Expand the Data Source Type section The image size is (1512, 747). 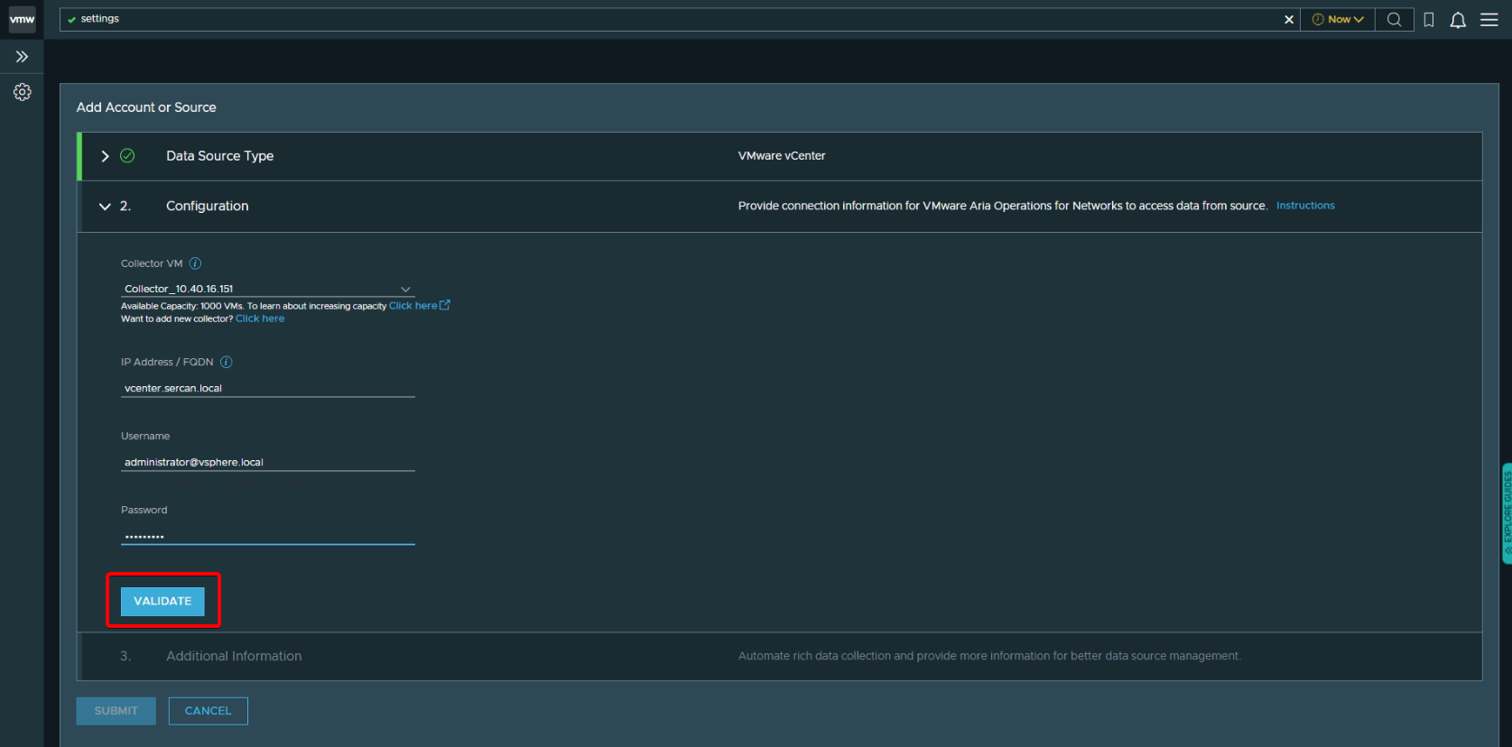coord(105,156)
